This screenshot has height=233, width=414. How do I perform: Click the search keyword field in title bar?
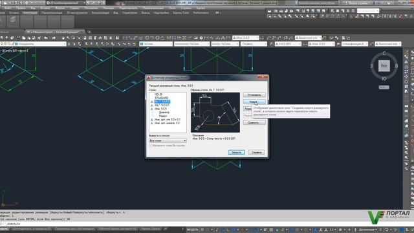tap(318, 3)
